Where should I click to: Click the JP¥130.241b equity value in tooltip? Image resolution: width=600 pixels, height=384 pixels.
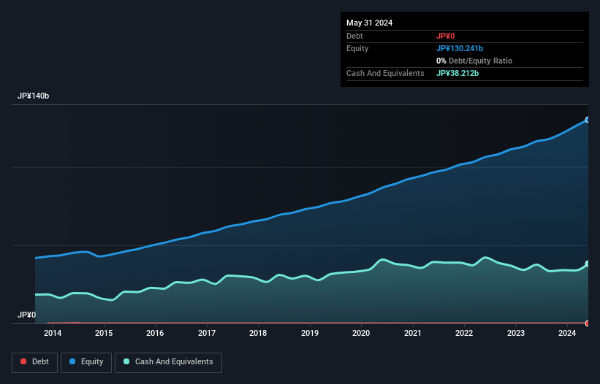coord(460,48)
